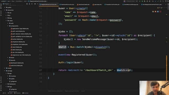169x95 pixels.
Task: Stop the running process with the stop icon
Action: pyautogui.click(x=150, y=1)
